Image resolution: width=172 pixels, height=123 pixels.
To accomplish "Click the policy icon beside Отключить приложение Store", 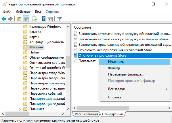I will pos(75,55).
